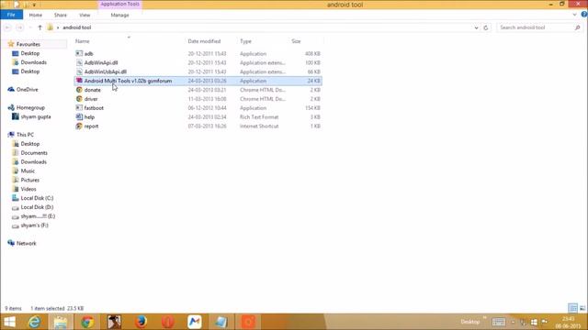Show hidden tray icons arrow
Screen dimensions: 588x330
[x=513, y=322]
